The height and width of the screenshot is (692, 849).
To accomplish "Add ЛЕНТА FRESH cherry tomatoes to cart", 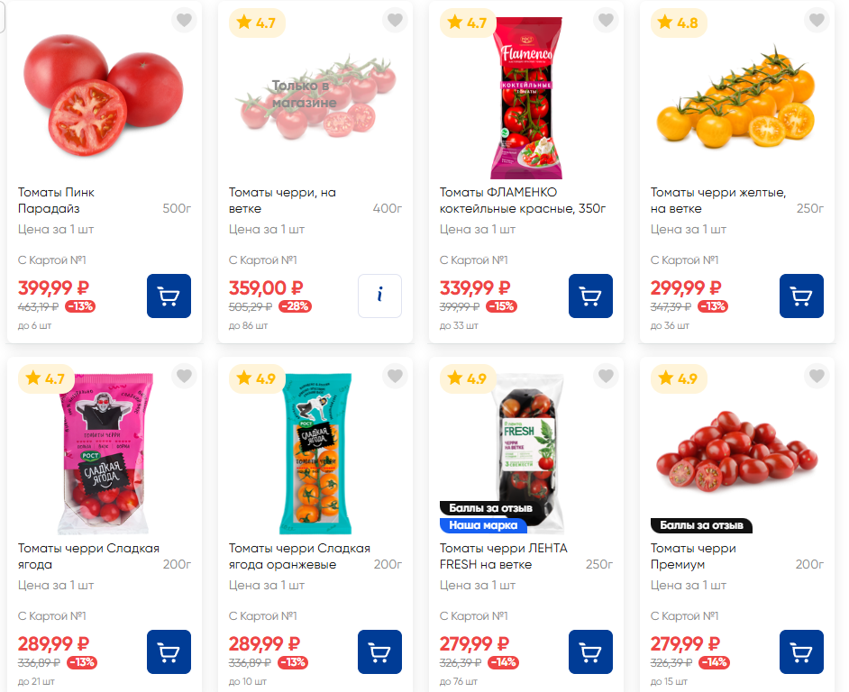I will 590,651.
